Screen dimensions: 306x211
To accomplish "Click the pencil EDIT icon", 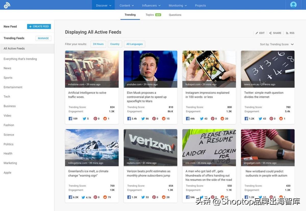I will click(257, 33).
